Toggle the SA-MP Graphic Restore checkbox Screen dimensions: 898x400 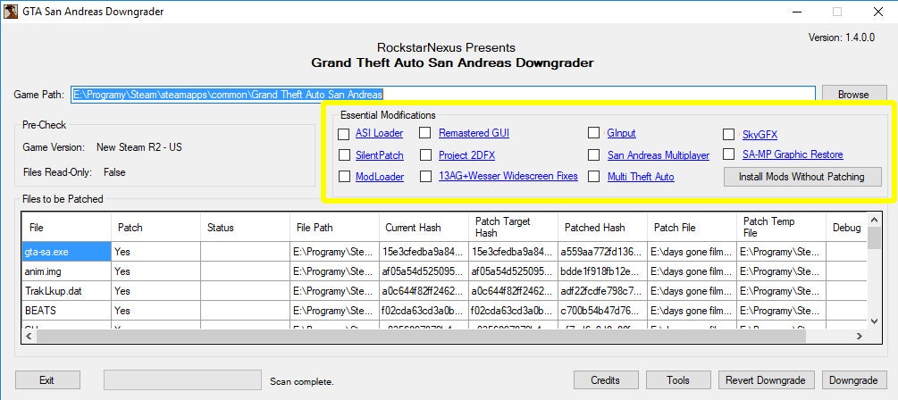728,154
